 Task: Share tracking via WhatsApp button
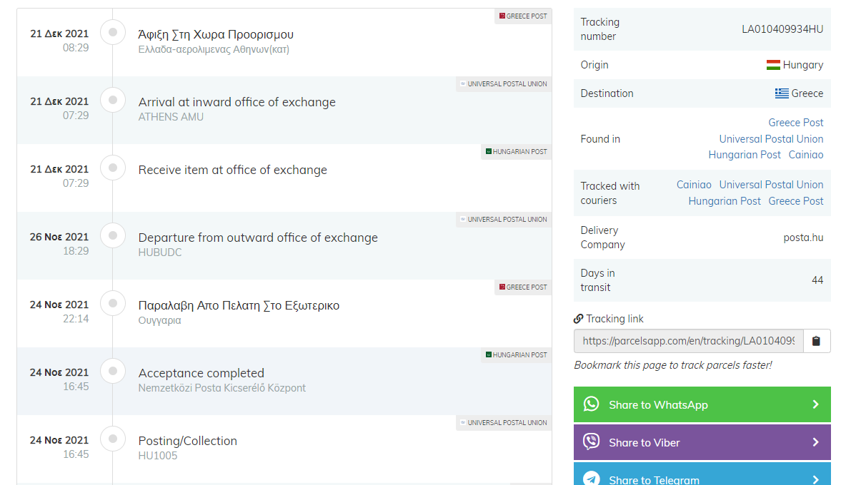pos(702,404)
